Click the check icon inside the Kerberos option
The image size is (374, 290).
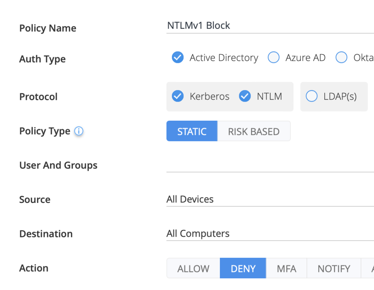point(178,96)
